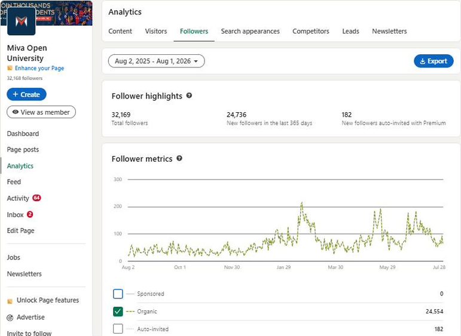Click the Jul 28 axis label

click(x=439, y=267)
